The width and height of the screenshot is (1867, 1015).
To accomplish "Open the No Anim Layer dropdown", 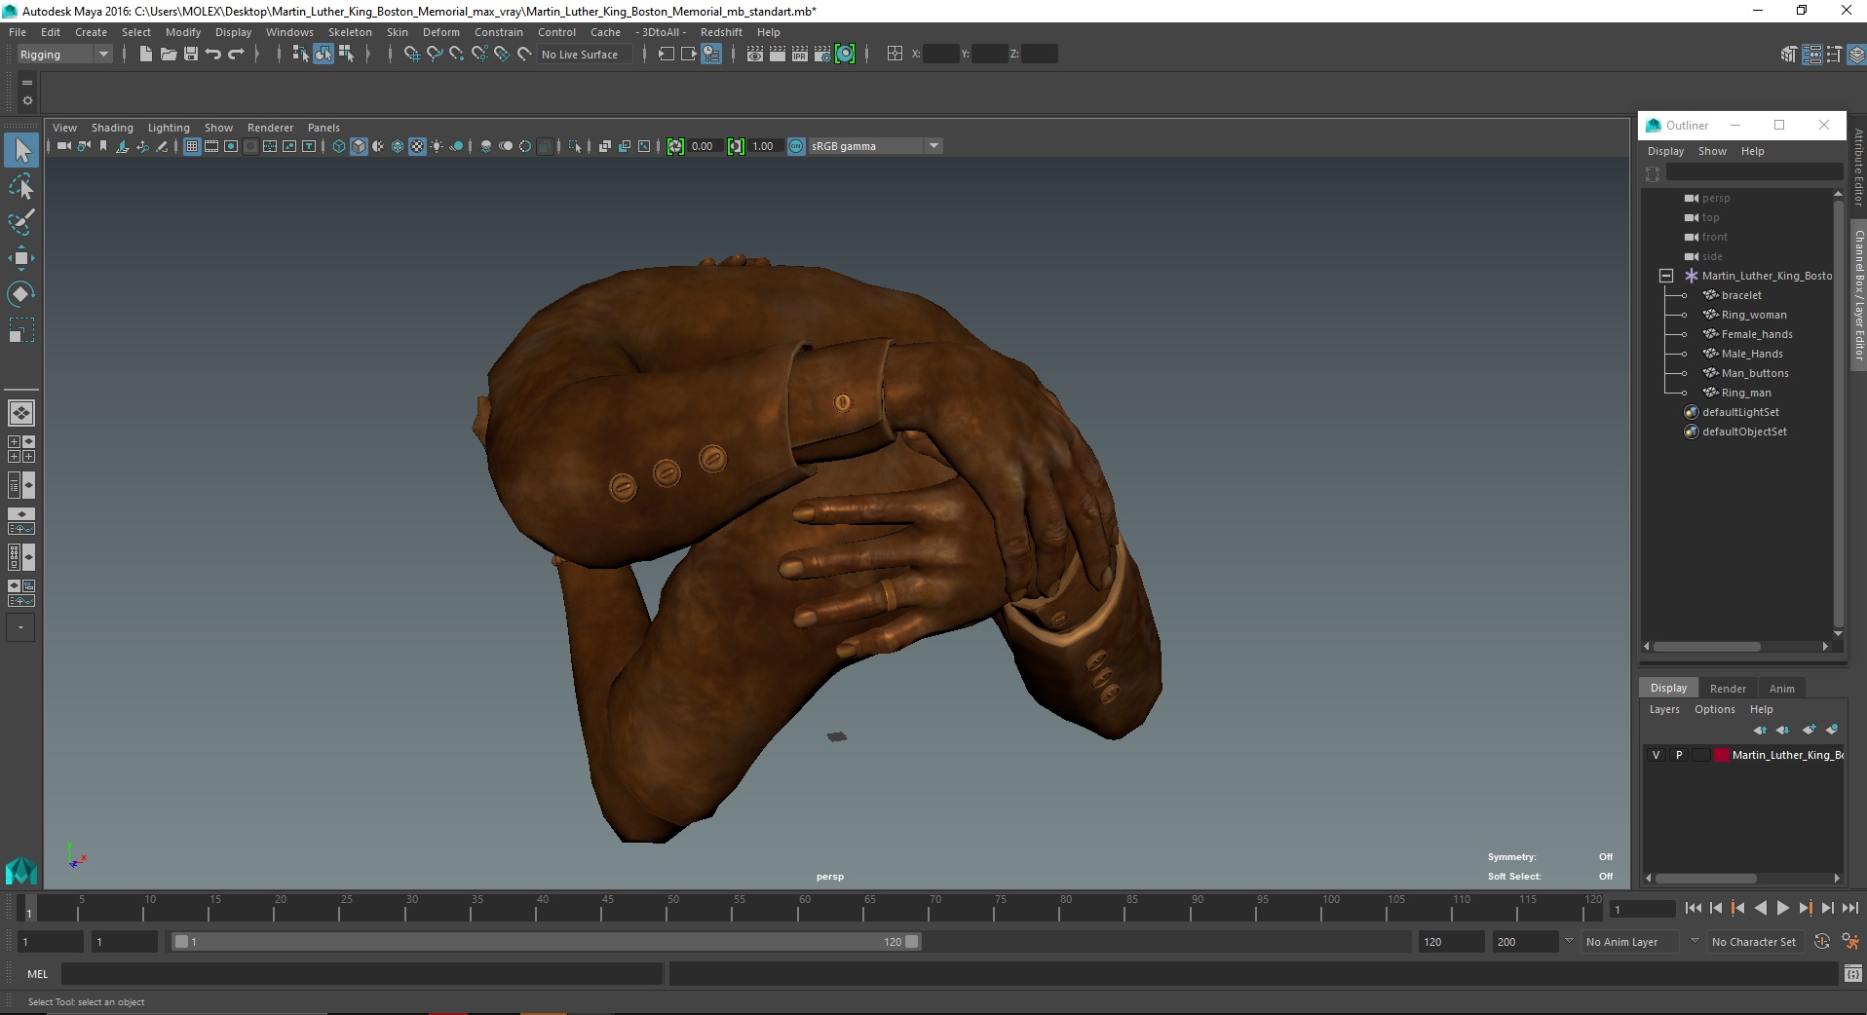I will pyautogui.click(x=1631, y=942).
